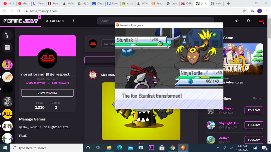Open the QR-pattern community icon
271x152 pixels.
[x=7, y=102]
